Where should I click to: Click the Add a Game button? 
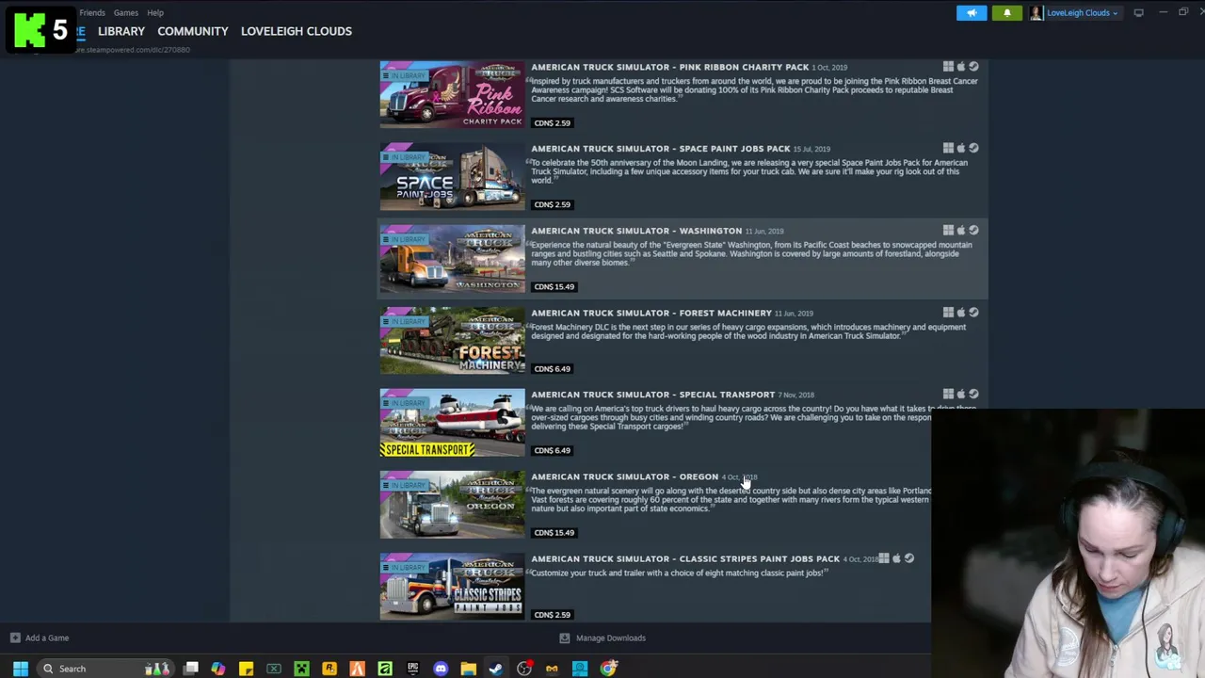[39, 638]
